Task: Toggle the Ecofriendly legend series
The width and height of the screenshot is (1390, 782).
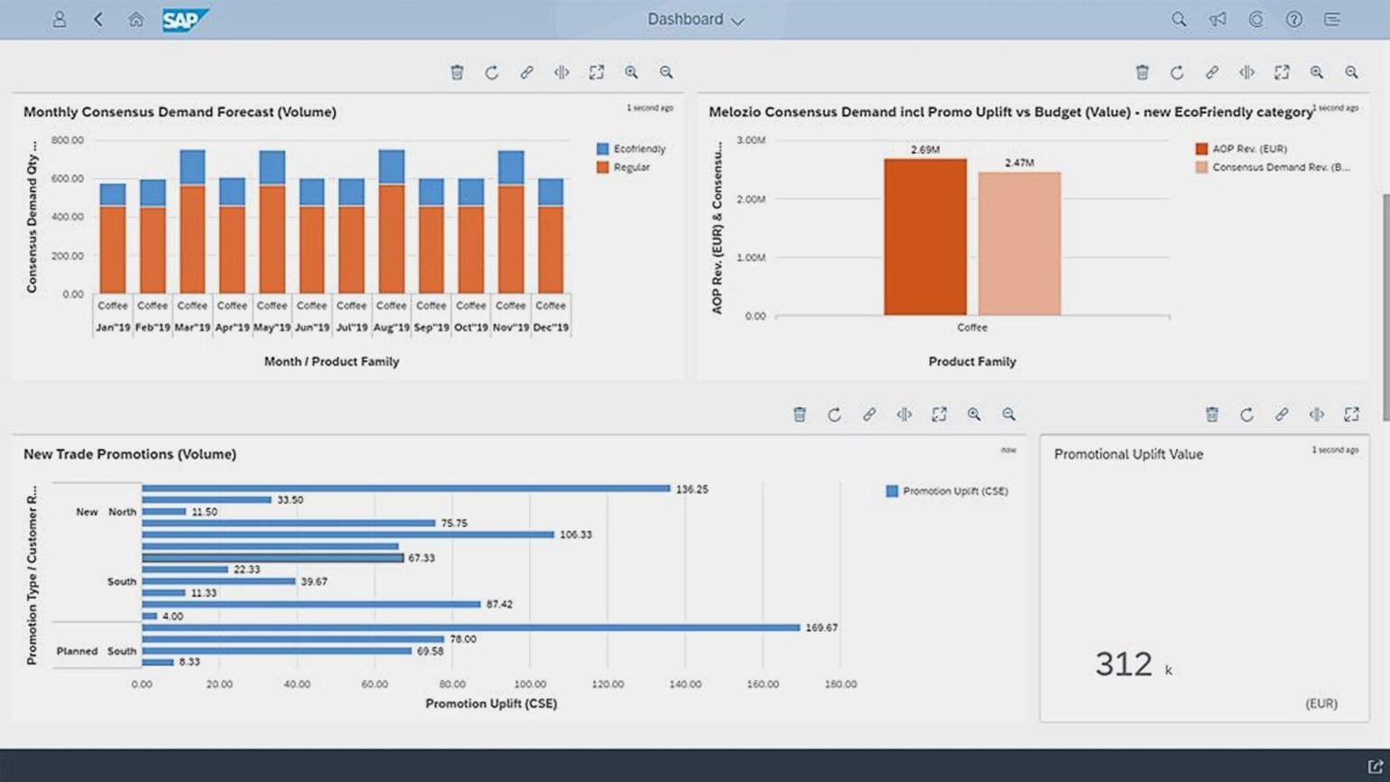Action: point(631,149)
